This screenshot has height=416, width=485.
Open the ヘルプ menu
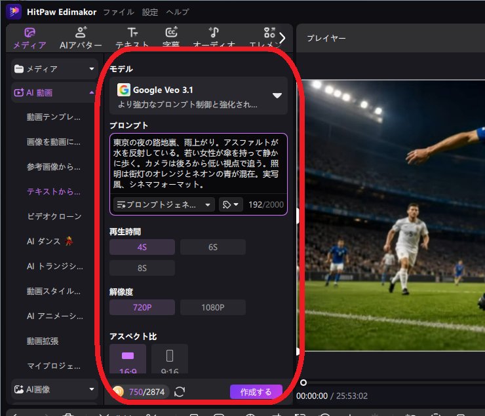177,12
